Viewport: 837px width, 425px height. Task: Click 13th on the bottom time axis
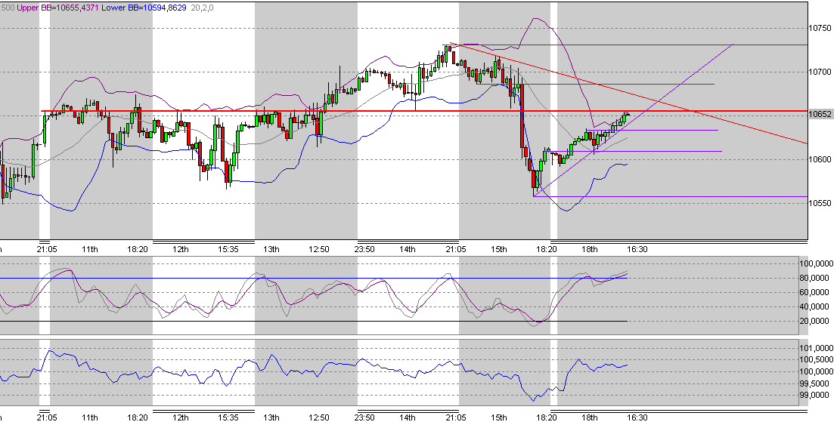pos(271,417)
